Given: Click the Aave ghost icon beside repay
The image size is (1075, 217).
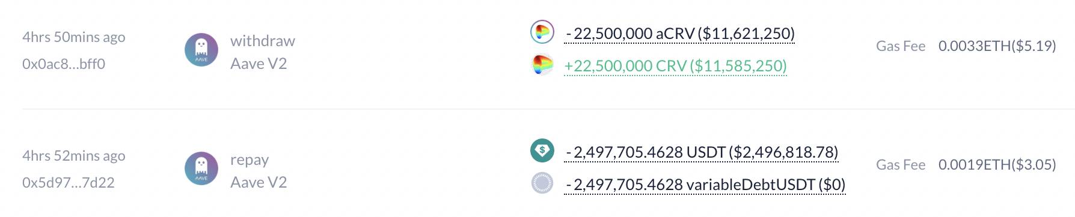Looking at the screenshot, I should 201,168.
